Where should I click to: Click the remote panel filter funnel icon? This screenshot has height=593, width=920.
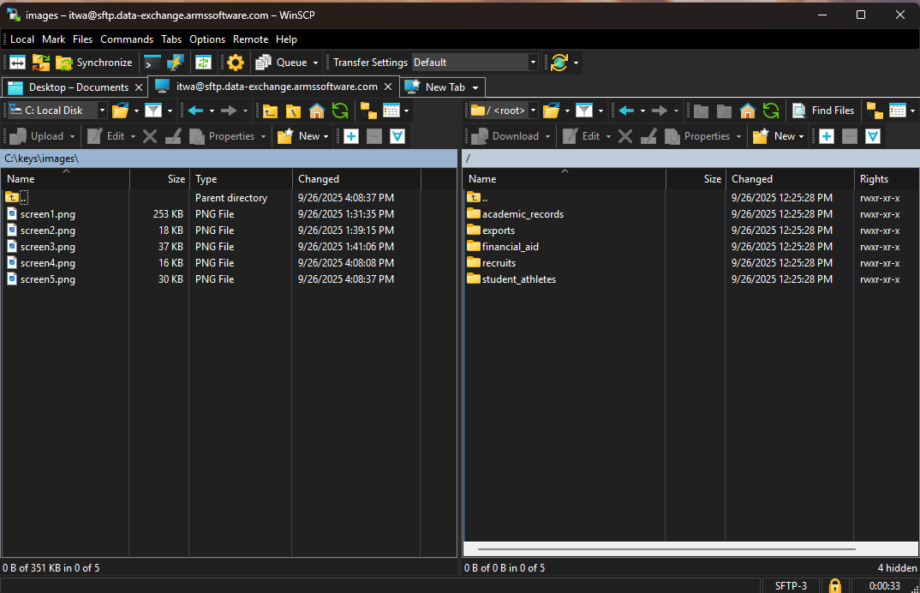click(584, 111)
